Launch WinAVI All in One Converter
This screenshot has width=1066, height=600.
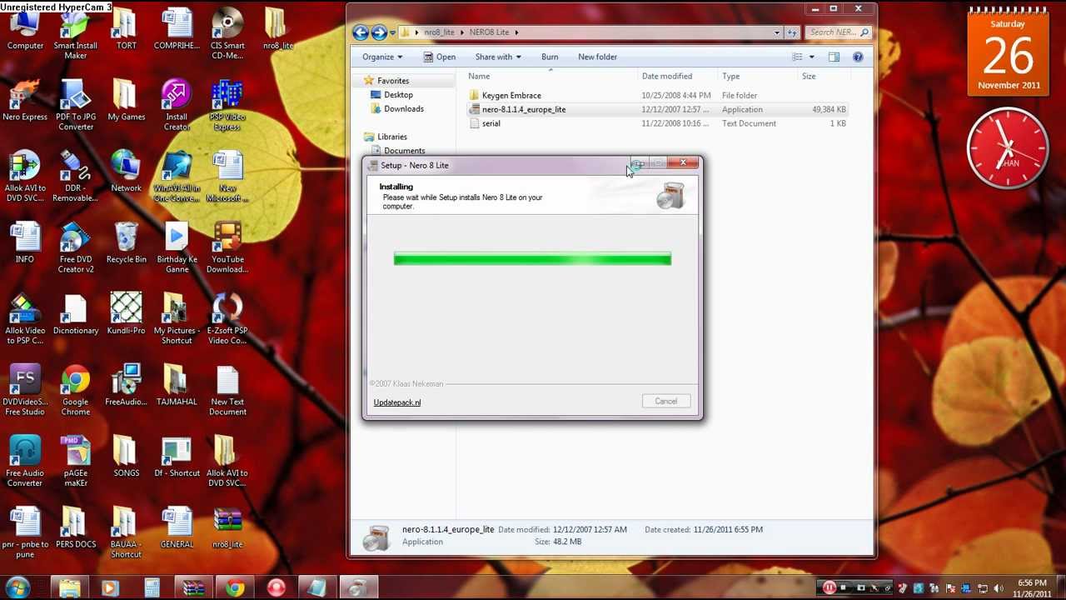[x=177, y=177]
